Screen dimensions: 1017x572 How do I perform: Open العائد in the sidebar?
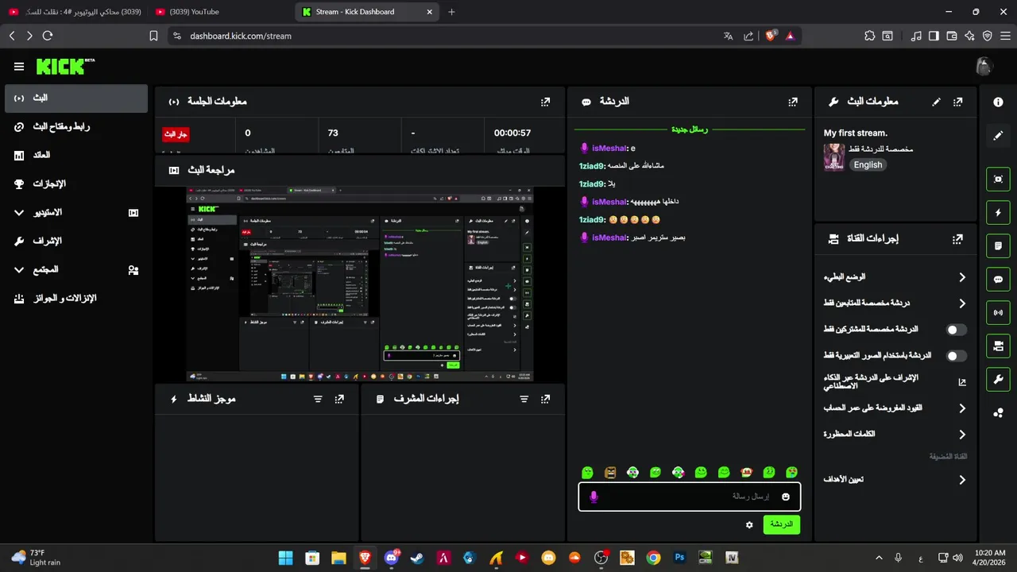(x=75, y=156)
